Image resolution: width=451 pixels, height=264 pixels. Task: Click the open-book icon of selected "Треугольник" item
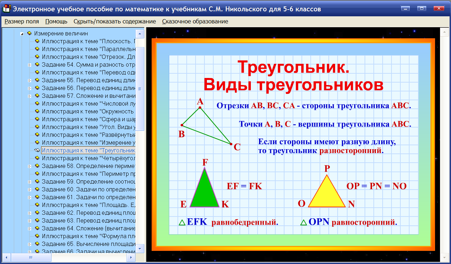(37, 149)
